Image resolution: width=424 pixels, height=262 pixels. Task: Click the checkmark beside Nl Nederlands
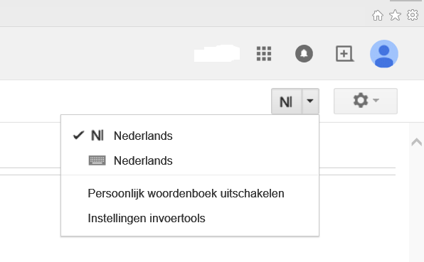(x=79, y=136)
